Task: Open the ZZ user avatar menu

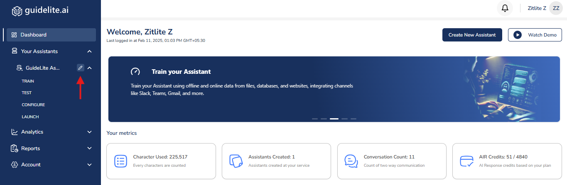Action: point(556,8)
